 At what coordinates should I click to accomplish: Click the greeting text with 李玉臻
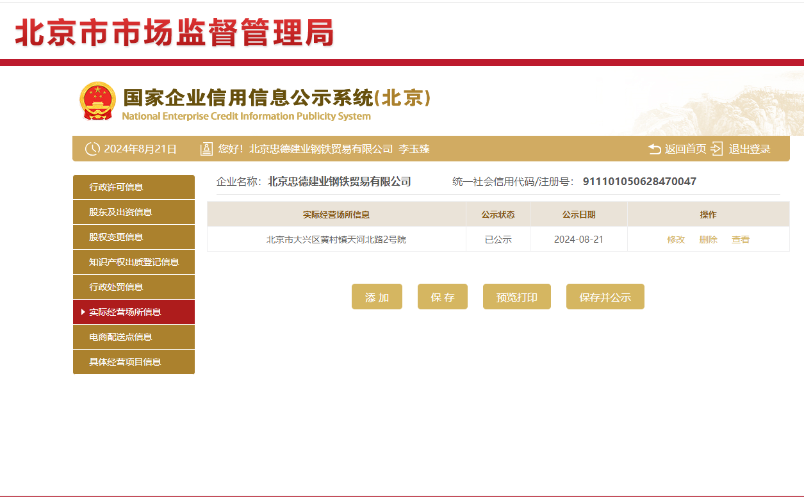(324, 149)
